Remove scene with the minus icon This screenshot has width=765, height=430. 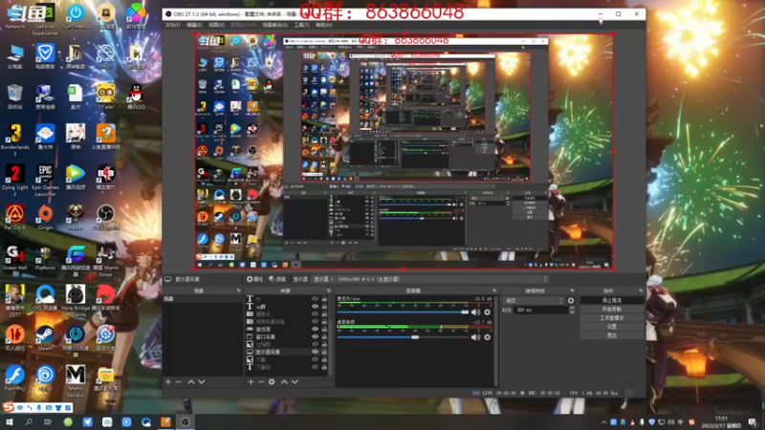point(179,381)
